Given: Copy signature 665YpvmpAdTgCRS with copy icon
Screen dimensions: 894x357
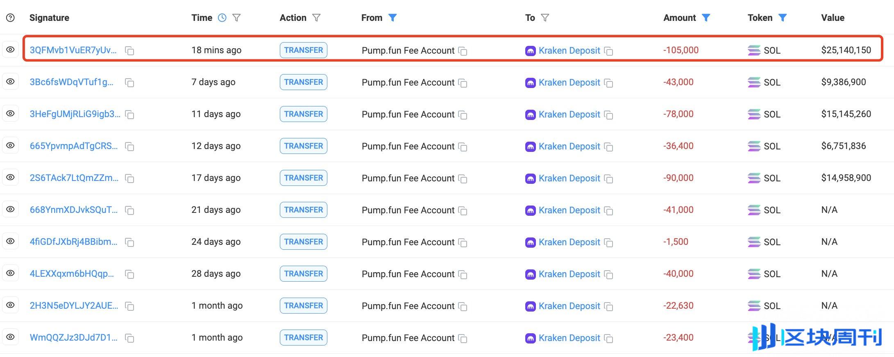Looking at the screenshot, I should (x=129, y=147).
